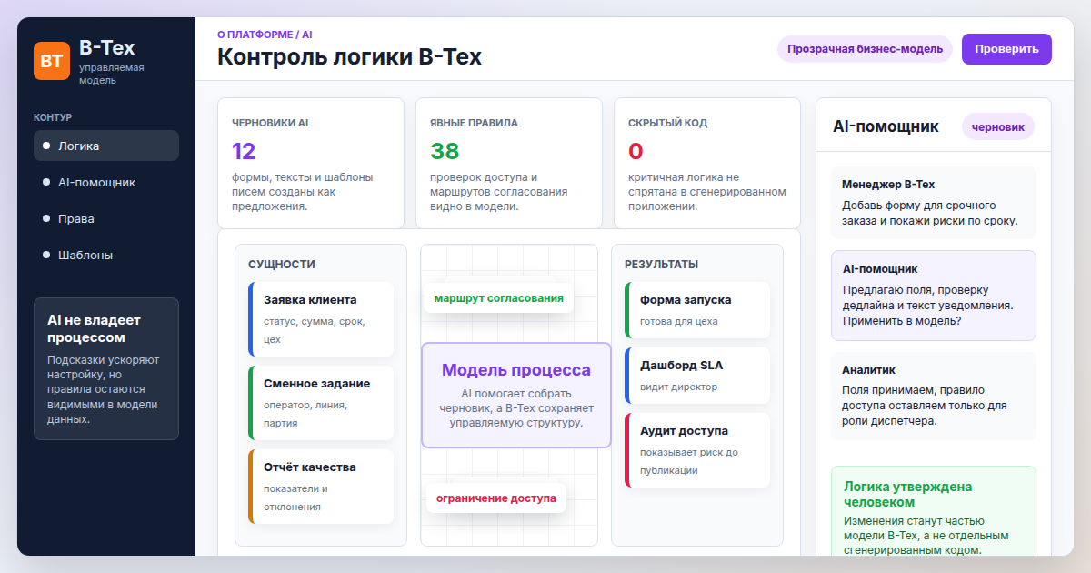Image resolution: width=1091 pixels, height=573 pixels.
Task: Select the Сменное задание entity card
Action: [x=321, y=402]
